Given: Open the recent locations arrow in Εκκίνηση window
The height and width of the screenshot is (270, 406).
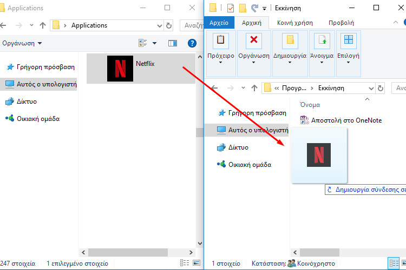Looking at the screenshot, I should tap(243, 88).
